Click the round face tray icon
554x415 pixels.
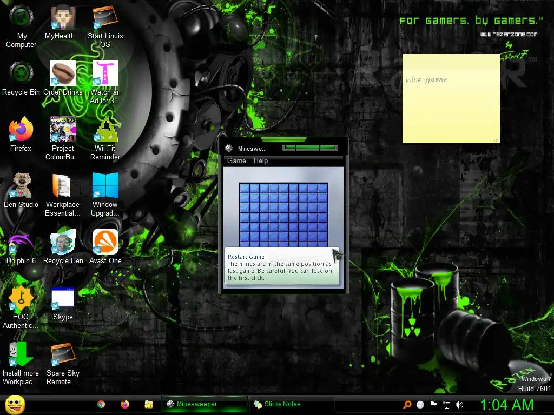pyautogui.click(x=420, y=405)
